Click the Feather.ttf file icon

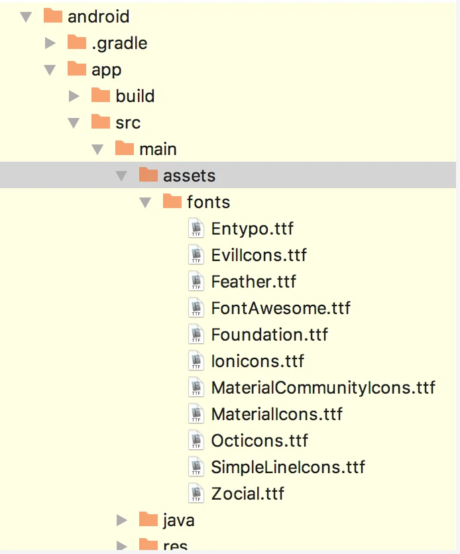pyautogui.click(x=196, y=281)
